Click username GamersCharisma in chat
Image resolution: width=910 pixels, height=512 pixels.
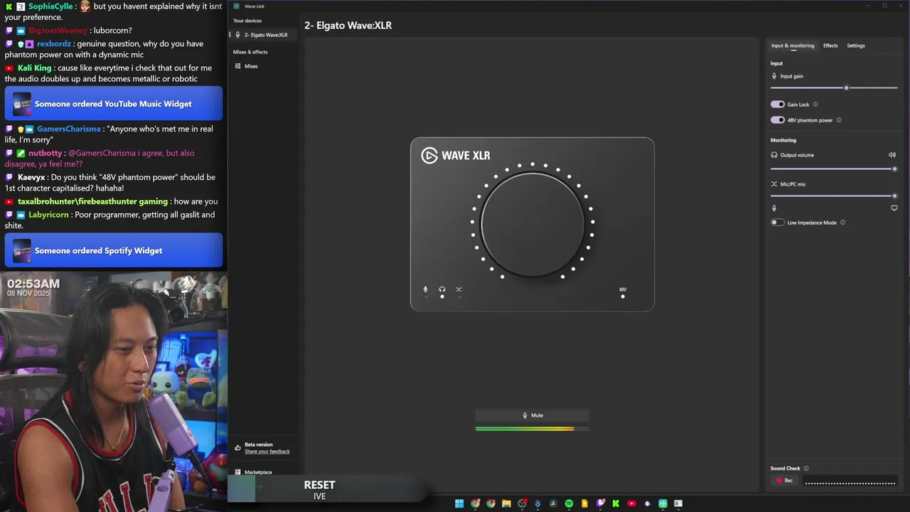pos(68,129)
